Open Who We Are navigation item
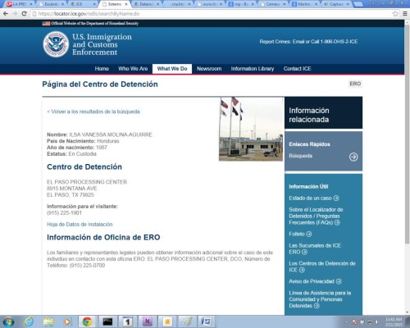This screenshot has height=328, width=410. tap(133, 69)
